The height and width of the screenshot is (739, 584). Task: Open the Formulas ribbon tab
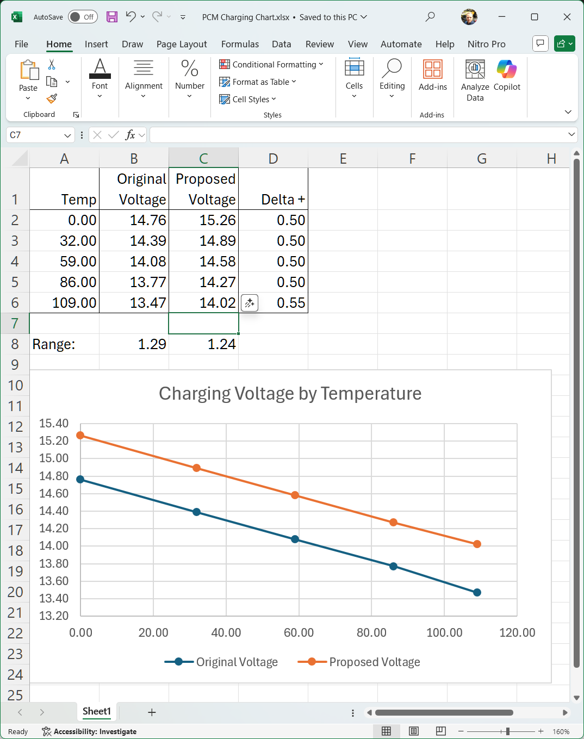[x=240, y=44]
